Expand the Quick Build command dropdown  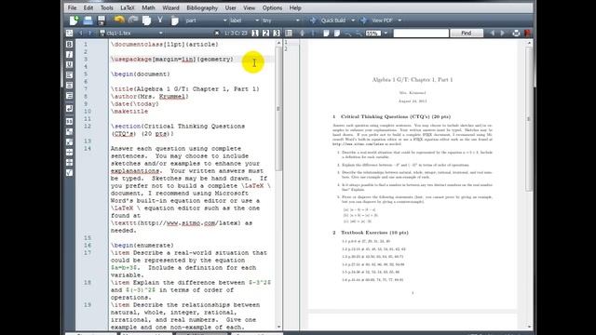(353, 20)
